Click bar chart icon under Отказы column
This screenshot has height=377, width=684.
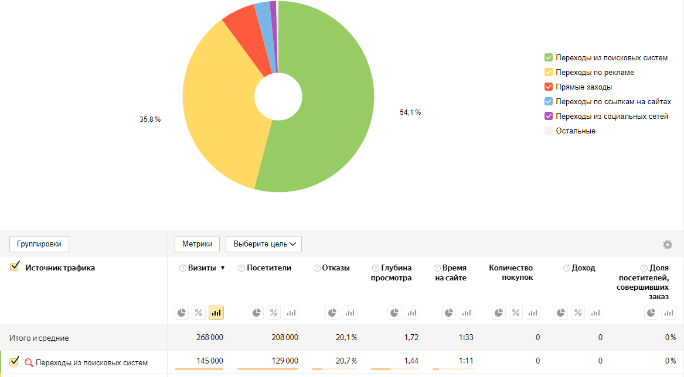point(350,313)
